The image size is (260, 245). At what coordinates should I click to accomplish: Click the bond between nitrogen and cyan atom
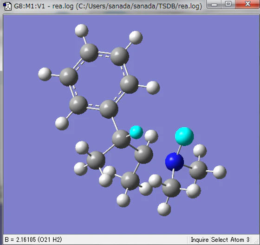click(179, 150)
